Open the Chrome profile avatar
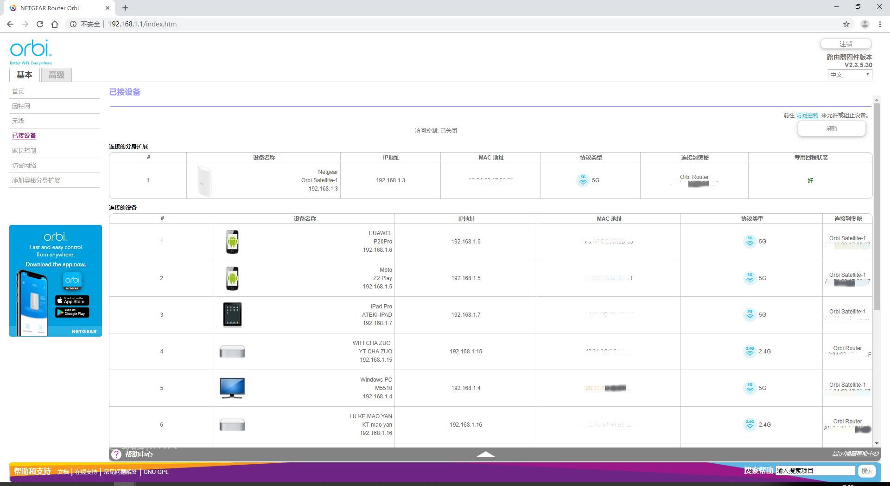 [865, 24]
